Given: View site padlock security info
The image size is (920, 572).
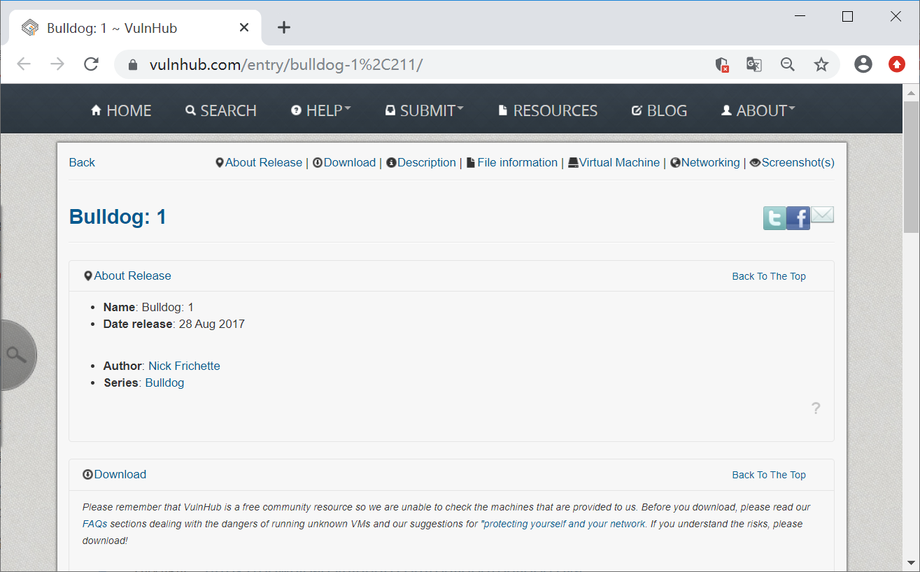Looking at the screenshot, I should (x=132, y=65).
